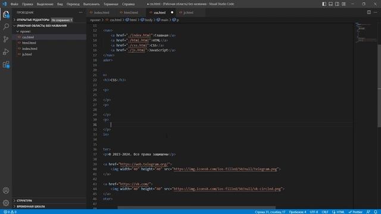
Task: Open the Выполнить menu
Action: pos(91,4)
